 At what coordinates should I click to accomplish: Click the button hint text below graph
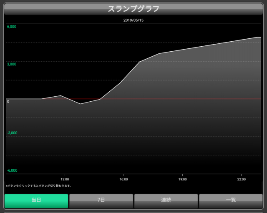pos(38,186)
